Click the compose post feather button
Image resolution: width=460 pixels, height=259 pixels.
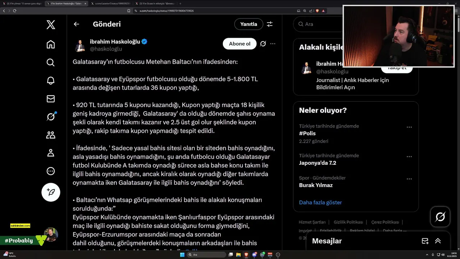51,192
